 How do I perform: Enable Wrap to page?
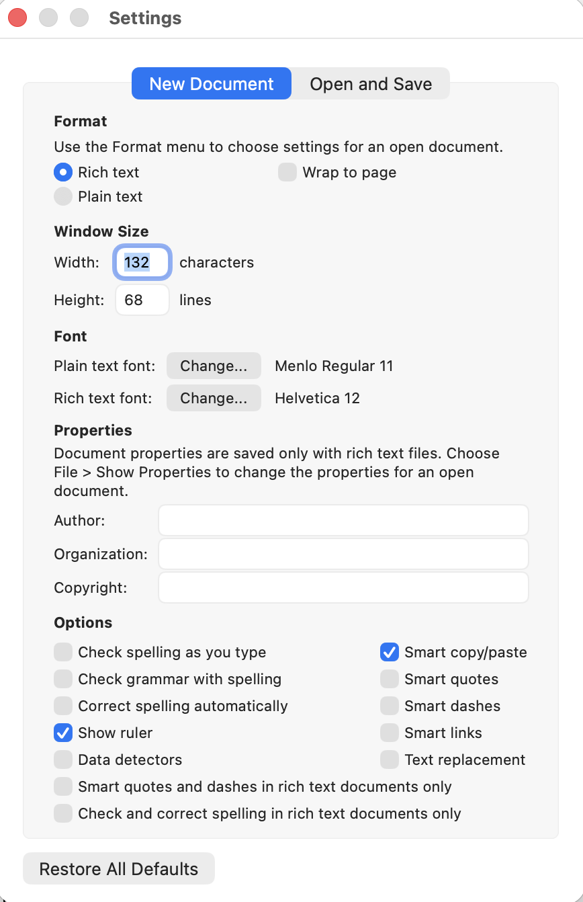tap(287, 172)
